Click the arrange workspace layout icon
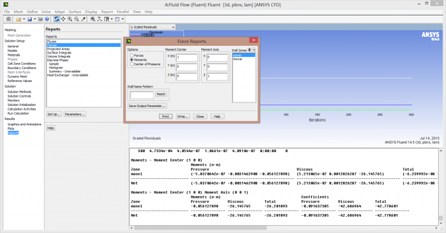The image size is (446, 233). 106,19
